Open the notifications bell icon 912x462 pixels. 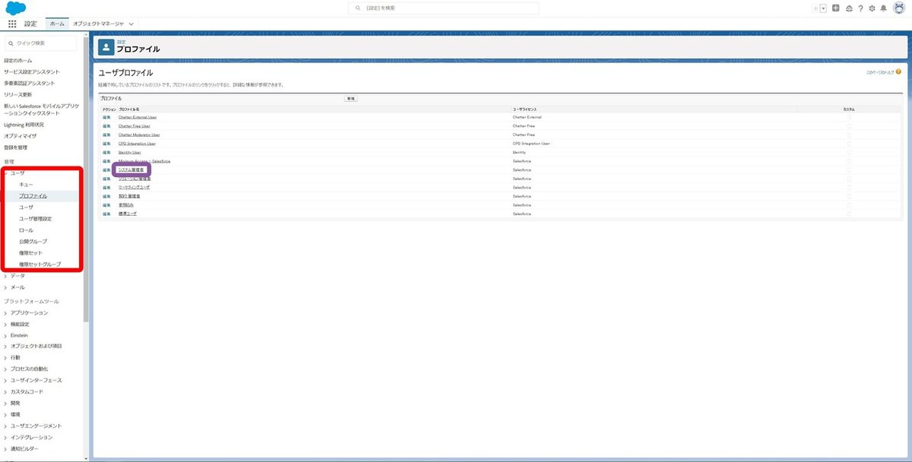click(x=883, y=8)
